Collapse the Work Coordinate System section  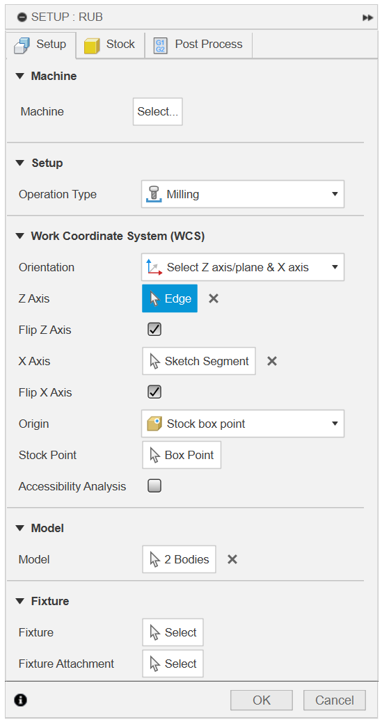pos(19,236)
